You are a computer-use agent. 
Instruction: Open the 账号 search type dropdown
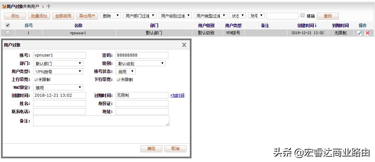256,16
